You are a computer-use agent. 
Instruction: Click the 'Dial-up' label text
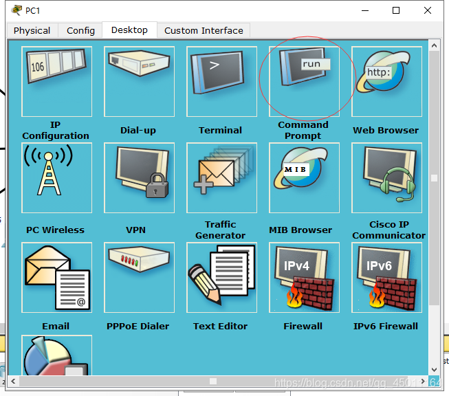pyautogui.click(x=138, y=131)
